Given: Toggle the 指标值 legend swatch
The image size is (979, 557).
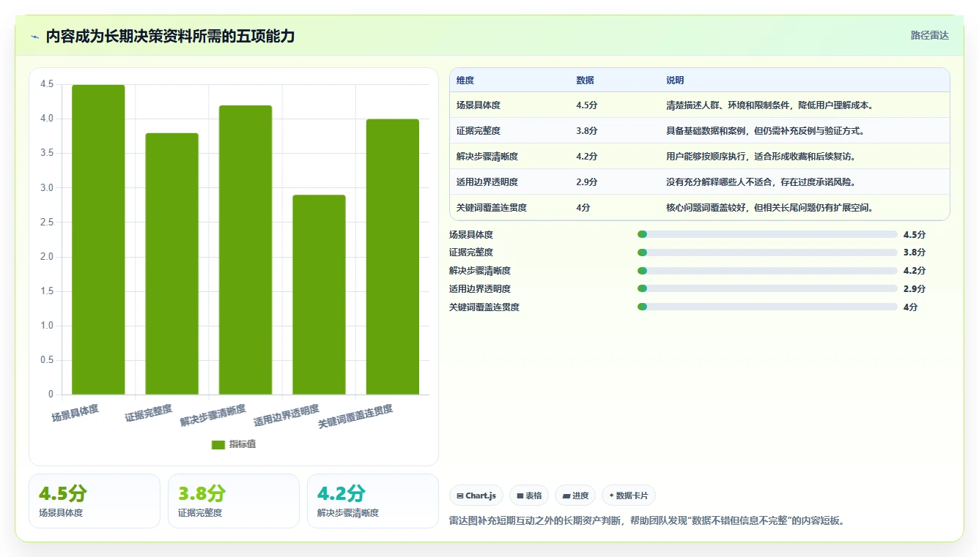Looking at the screenshot, I should tap(218, 444).
